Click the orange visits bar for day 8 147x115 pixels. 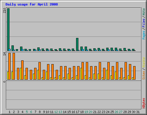(40, 71)
